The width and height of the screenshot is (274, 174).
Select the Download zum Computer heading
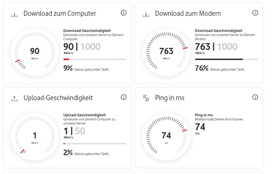tap(60, 13)
